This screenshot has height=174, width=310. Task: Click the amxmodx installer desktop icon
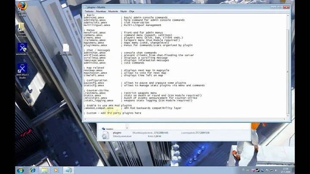pos(22,49)
